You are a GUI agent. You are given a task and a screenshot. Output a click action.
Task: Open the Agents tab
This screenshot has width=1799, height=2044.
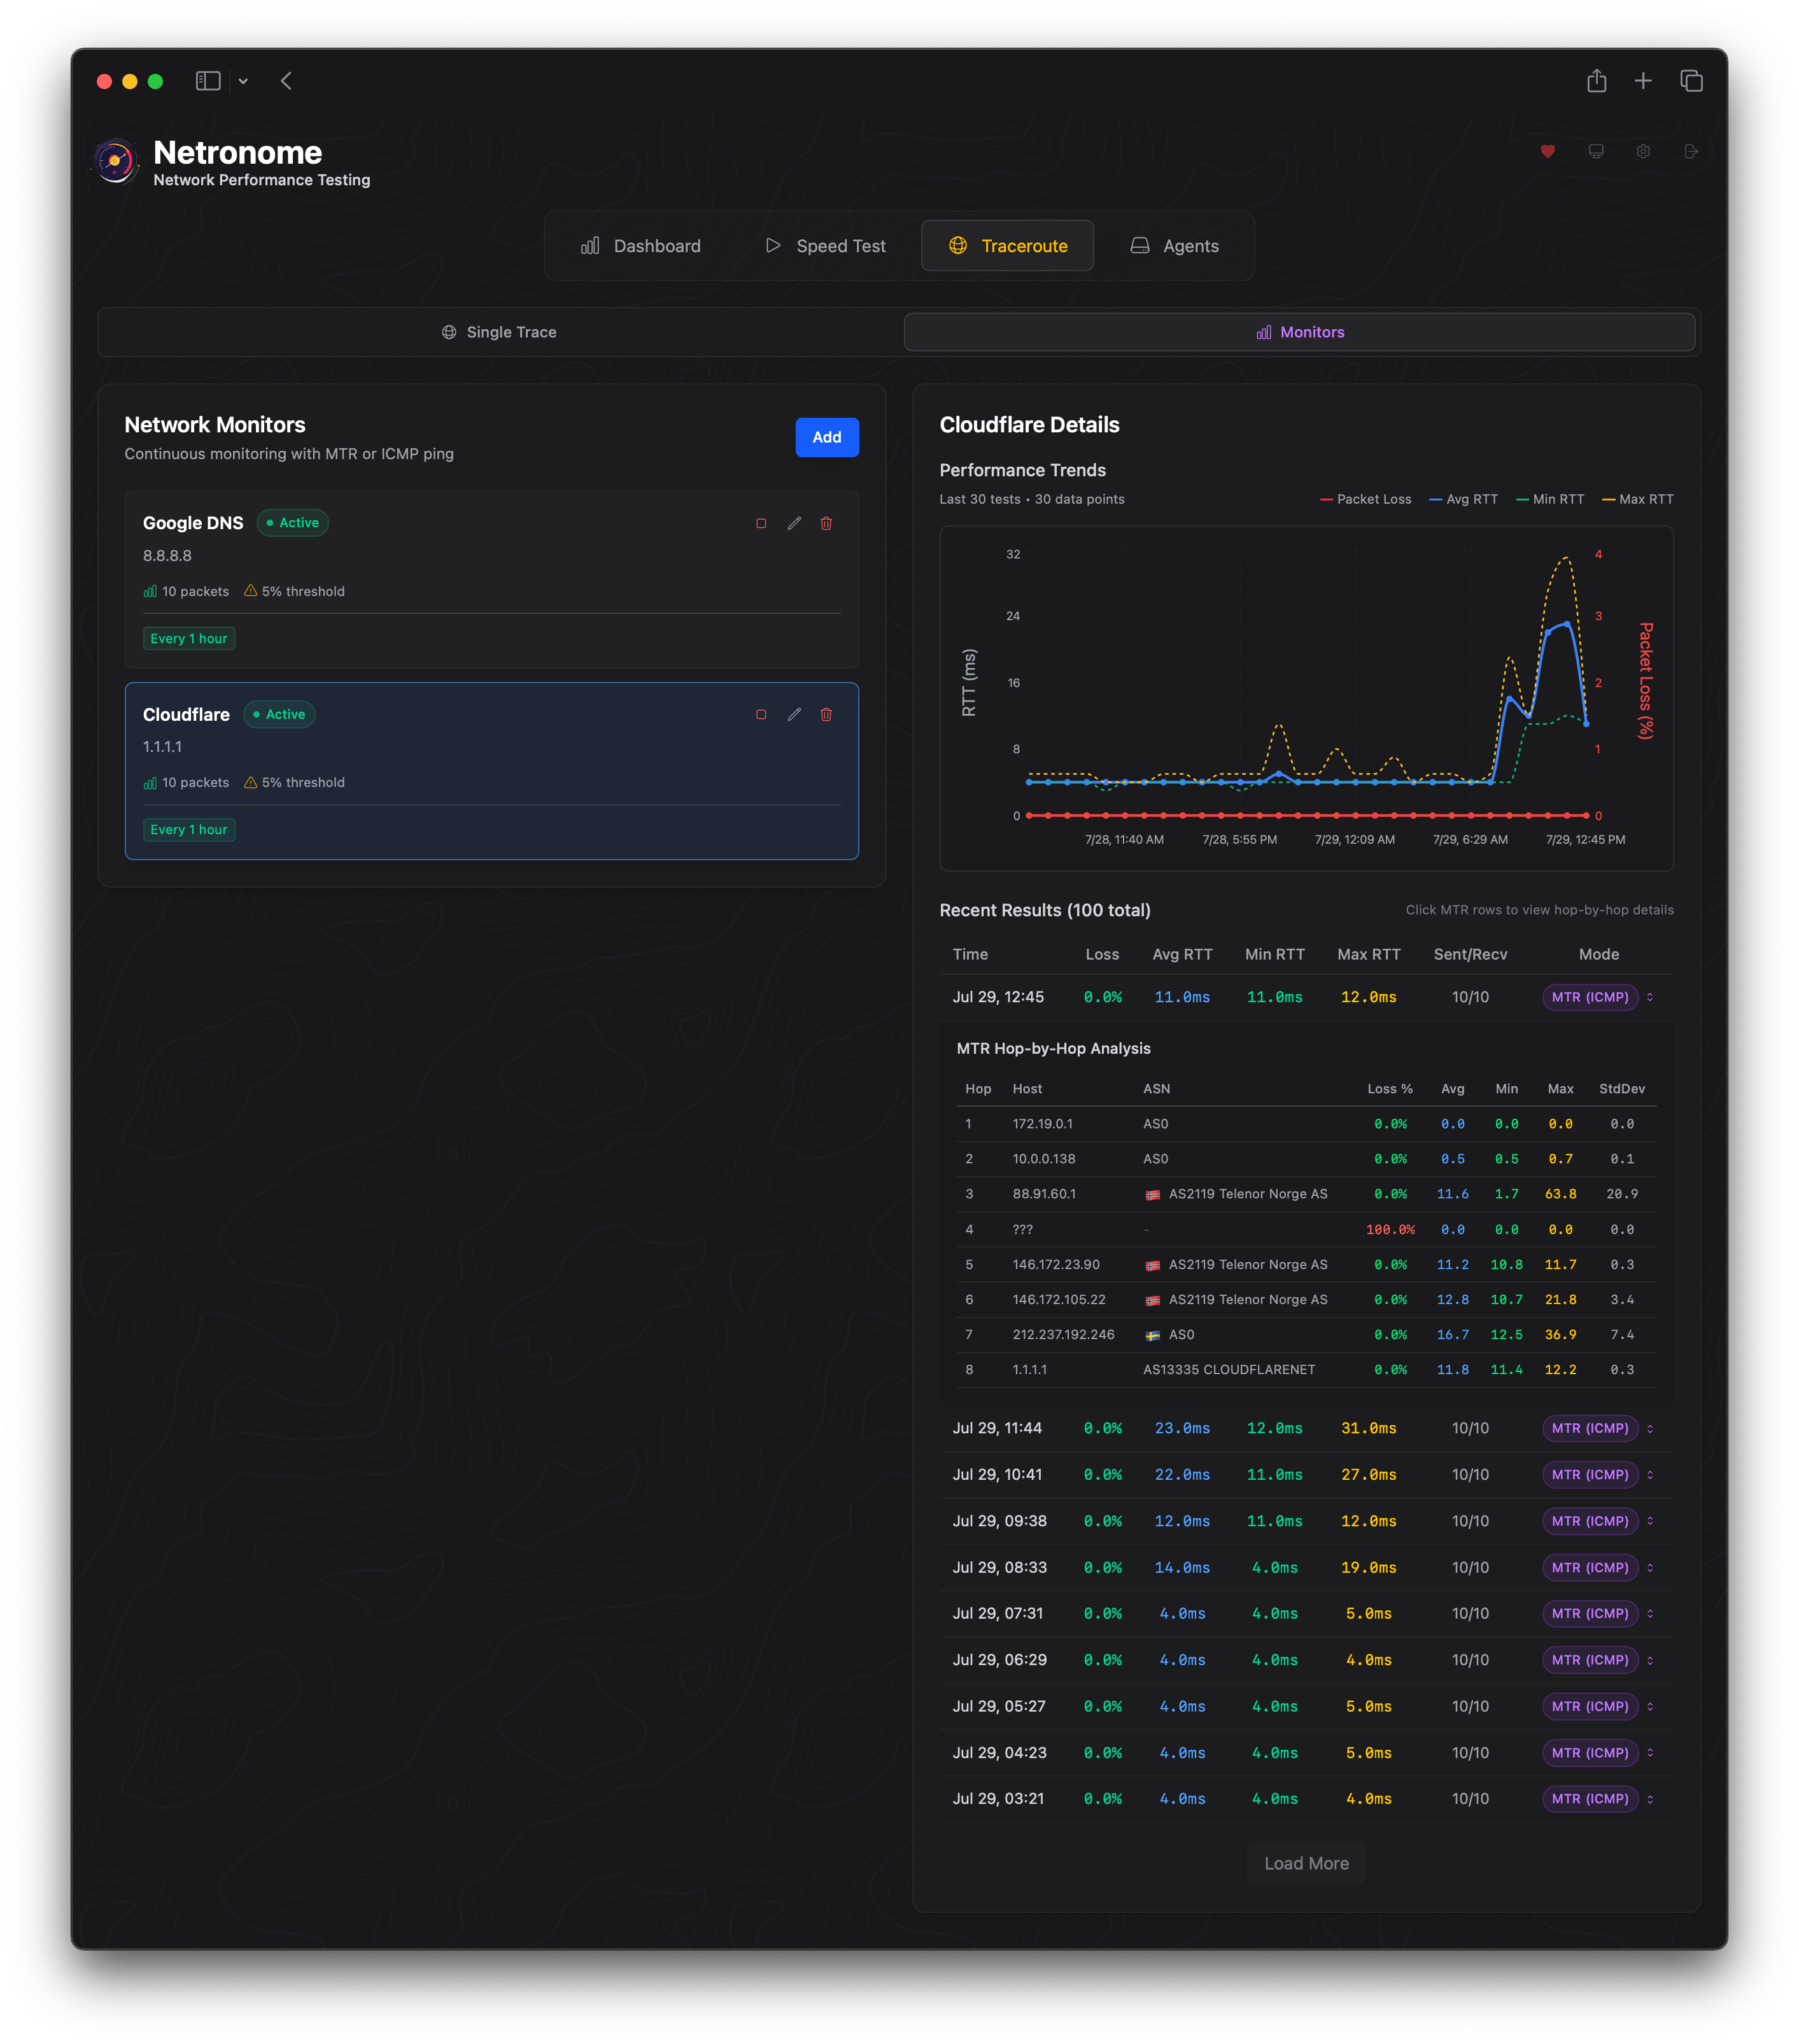(1174, 246)
